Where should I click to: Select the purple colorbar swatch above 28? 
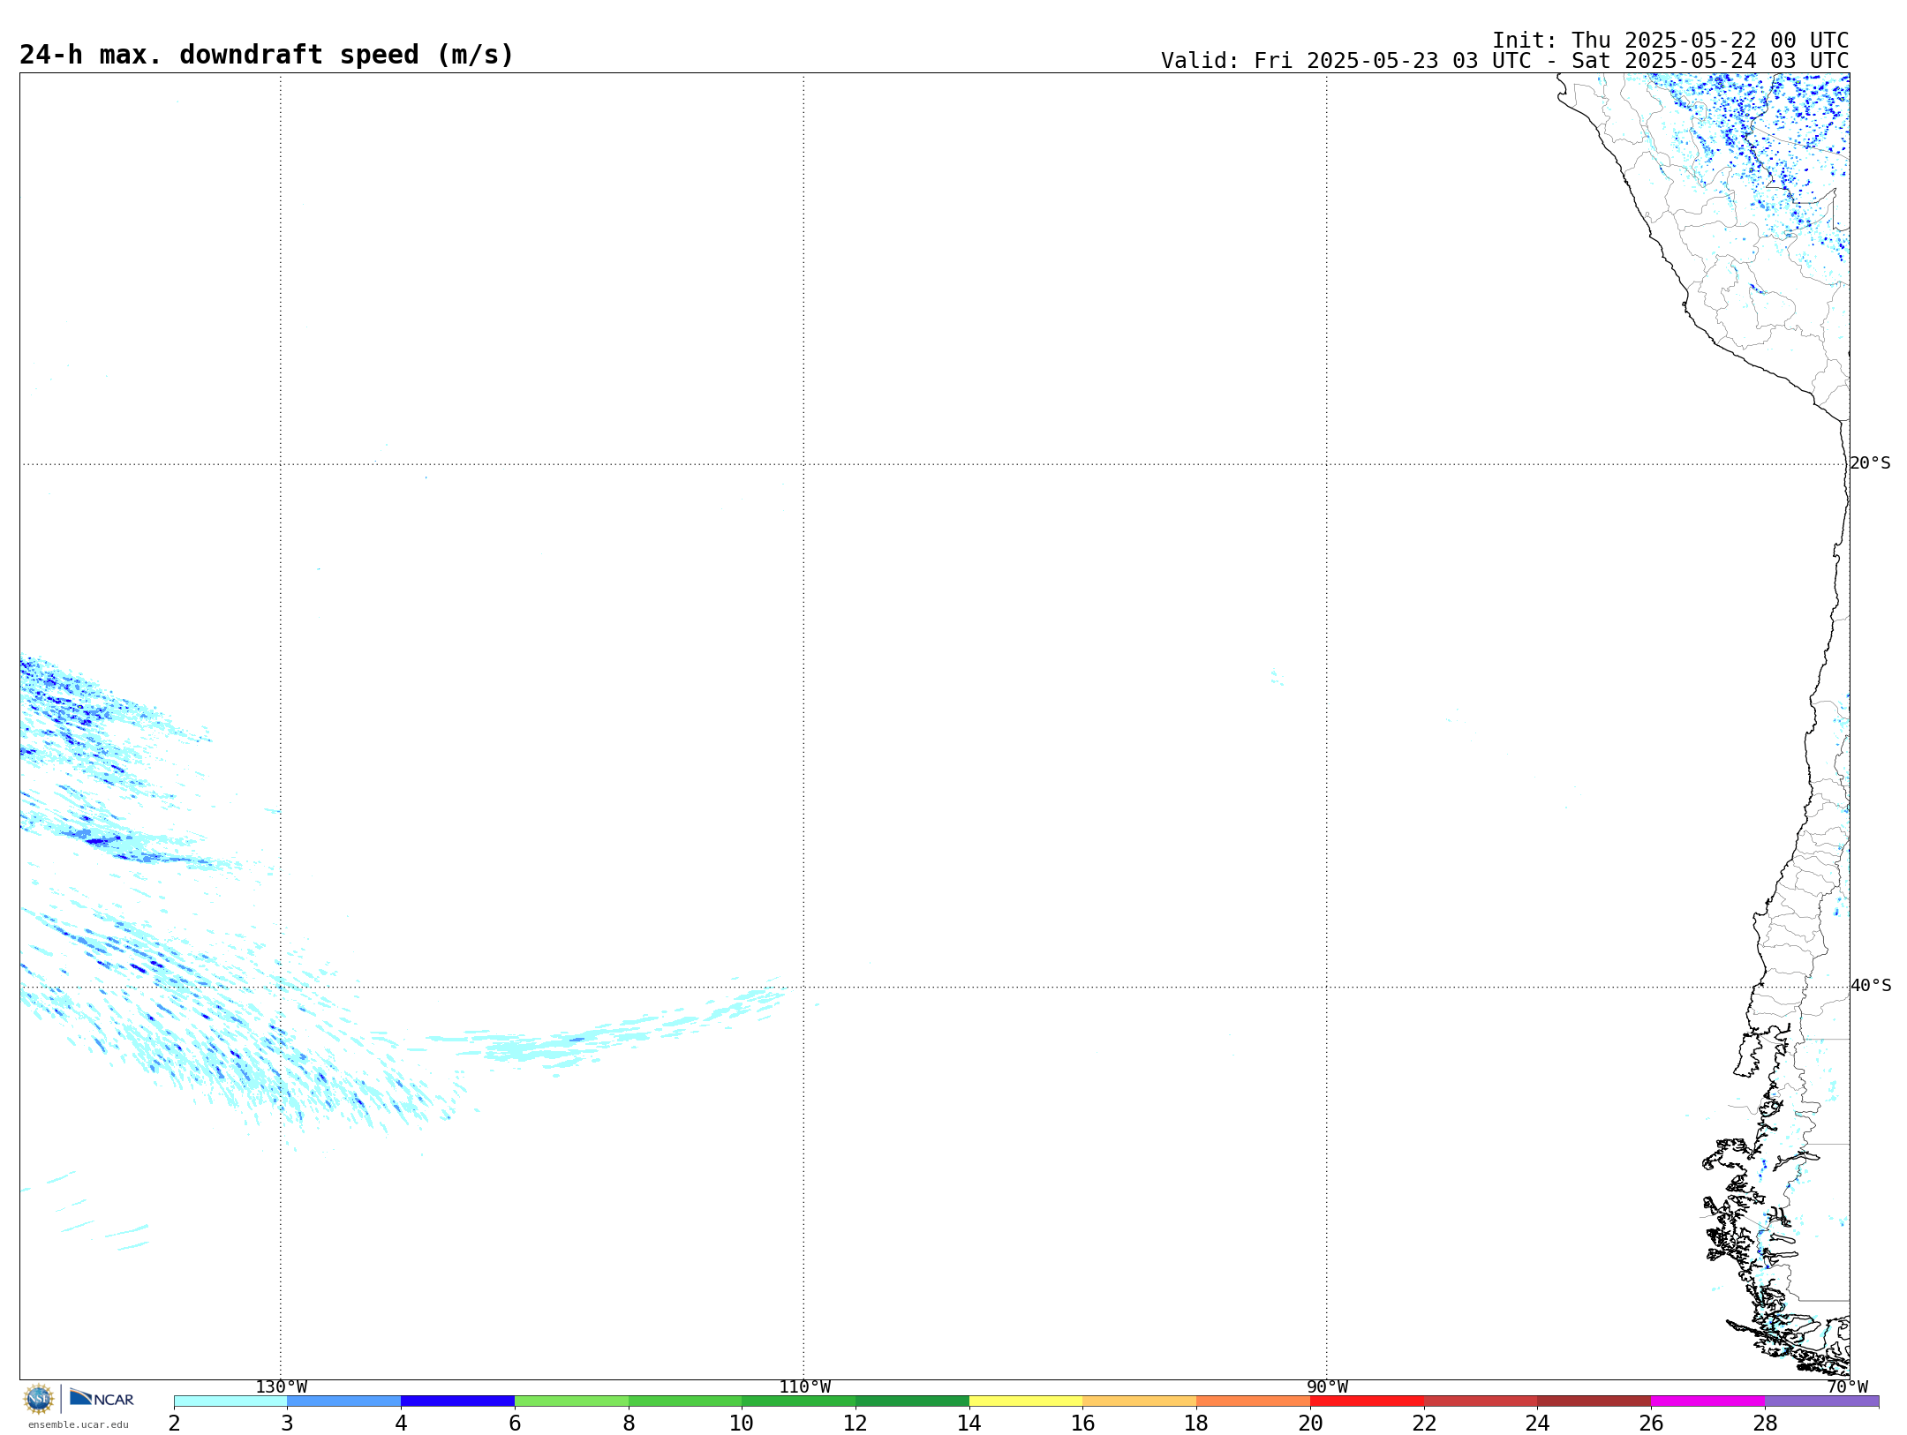coord(1822,1401)
